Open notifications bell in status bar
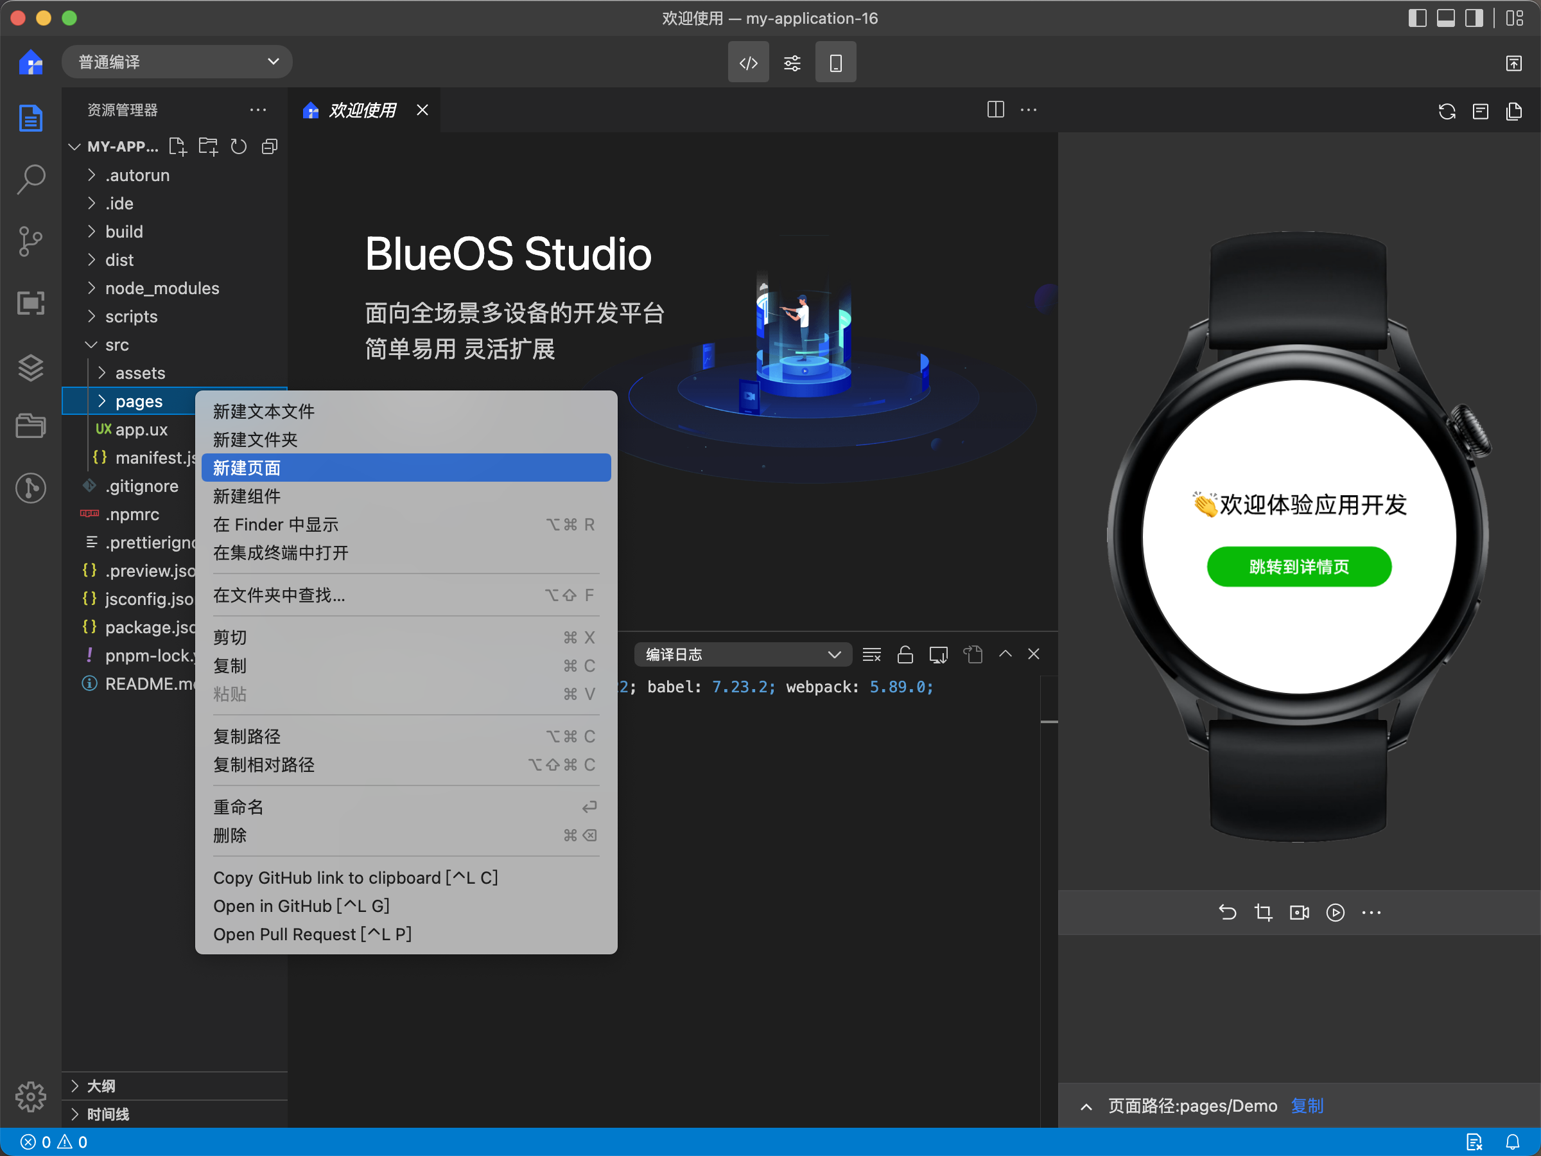Screen dimensions: 1541x1156 [1513, 1142]
